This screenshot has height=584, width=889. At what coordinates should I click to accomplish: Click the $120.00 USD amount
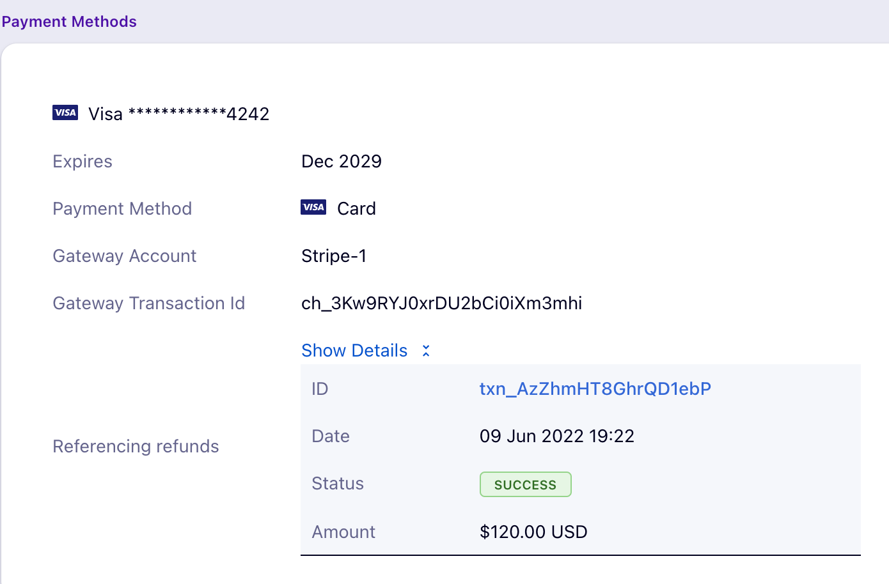[x=533, y=532]
